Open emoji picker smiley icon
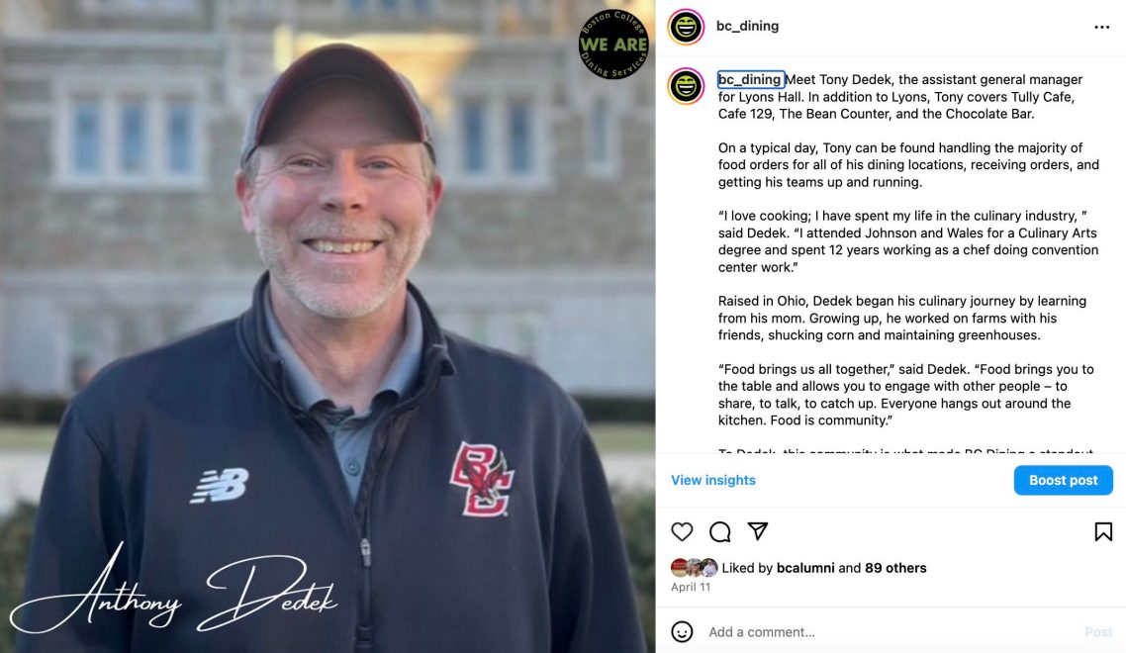The height and width of the screenshot is (653, 1126). 682,631
